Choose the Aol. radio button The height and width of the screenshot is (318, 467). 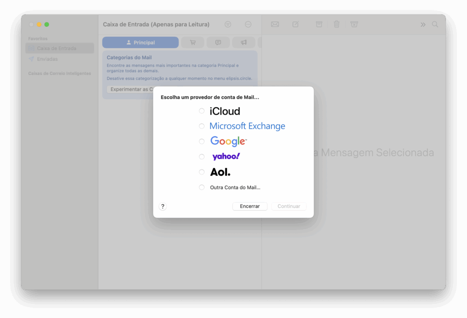tap(202, 172)
